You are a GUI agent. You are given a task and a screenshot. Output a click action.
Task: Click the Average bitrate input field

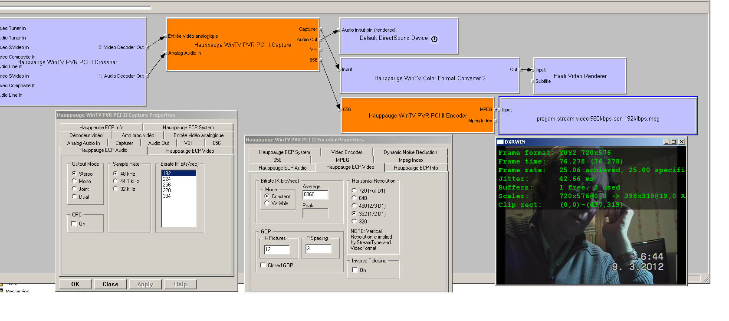[315, 195]
